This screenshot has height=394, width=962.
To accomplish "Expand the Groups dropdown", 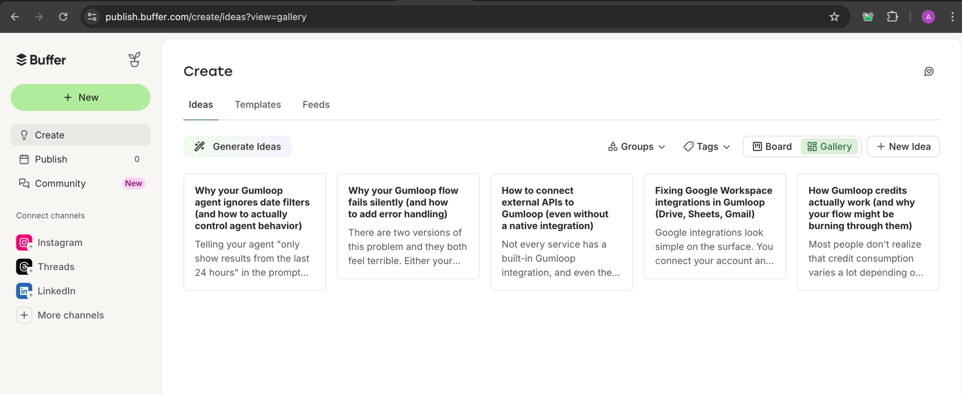I will (x=637, y=146).
